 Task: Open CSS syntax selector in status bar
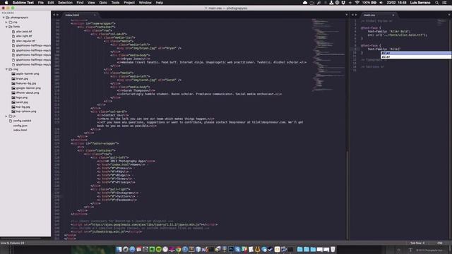[x=440, y=243]
